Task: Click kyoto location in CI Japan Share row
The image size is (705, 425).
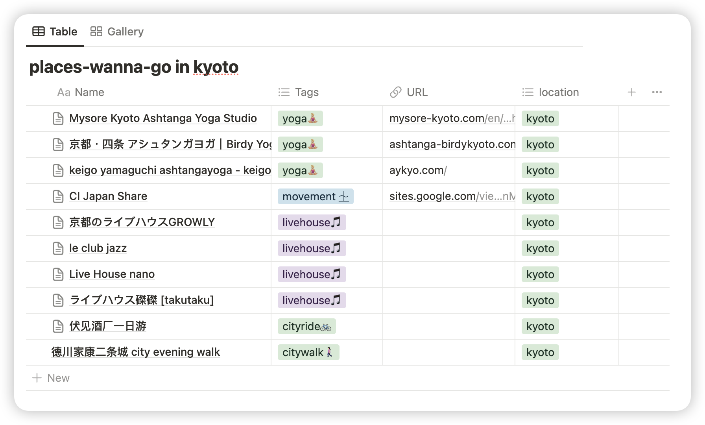Action: point(540,196)
